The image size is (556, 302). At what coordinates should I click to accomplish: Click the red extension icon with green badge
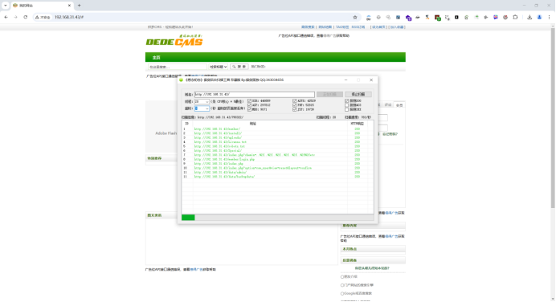pyautogui.click(x=438, y=18)
